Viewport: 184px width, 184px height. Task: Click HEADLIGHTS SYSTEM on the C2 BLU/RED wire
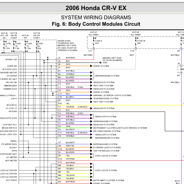[104, 82]
